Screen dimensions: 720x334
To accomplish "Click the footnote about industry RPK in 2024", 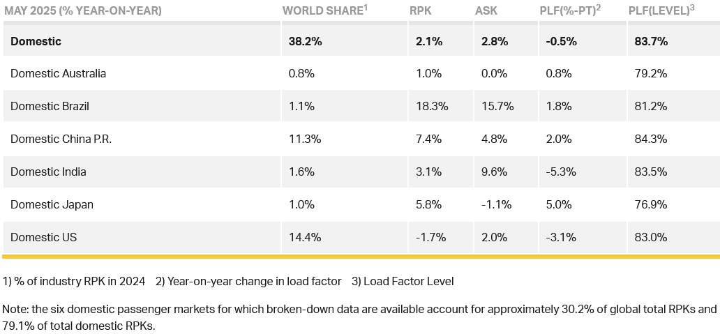I will pos(74,281).
